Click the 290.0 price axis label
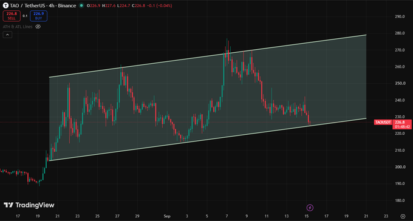The image size is (413, 221). click(399, 16)
